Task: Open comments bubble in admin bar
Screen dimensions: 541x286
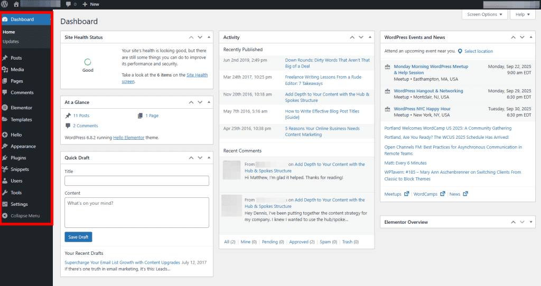Action: point(71,4)
